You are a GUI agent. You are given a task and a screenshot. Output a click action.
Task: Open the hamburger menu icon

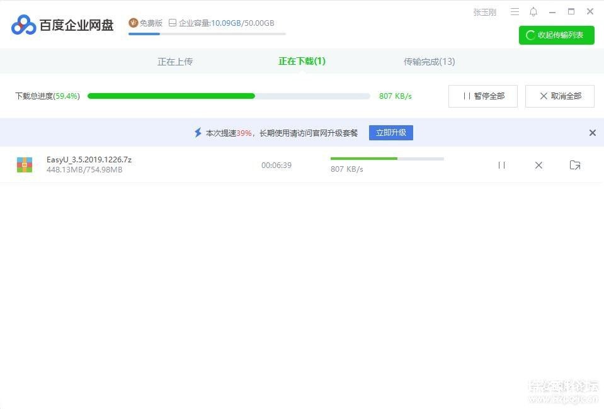515,12
